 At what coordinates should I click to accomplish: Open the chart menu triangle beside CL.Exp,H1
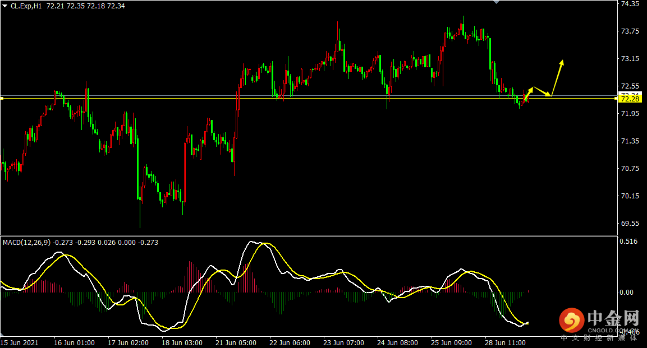click(x=5, y=6)
